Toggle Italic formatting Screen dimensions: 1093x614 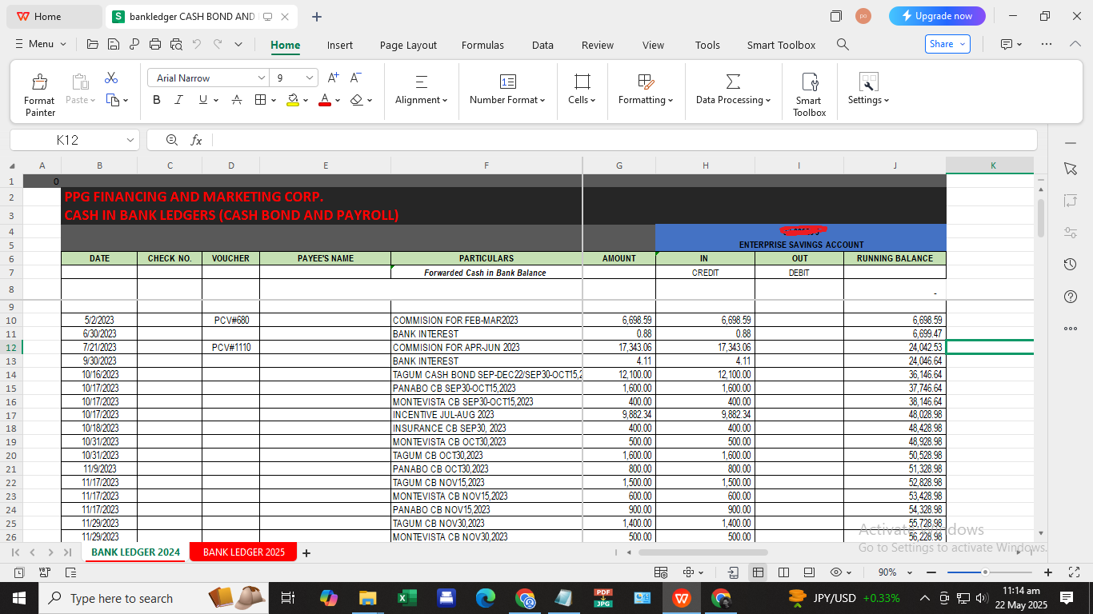click(179, 100)
